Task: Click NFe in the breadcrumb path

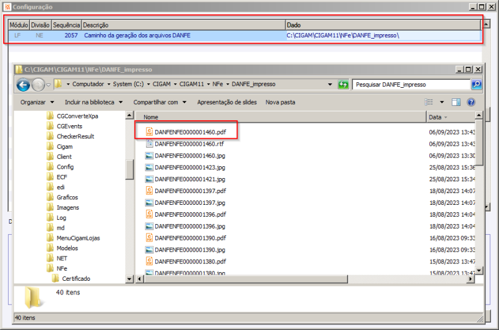Action: 218,84
